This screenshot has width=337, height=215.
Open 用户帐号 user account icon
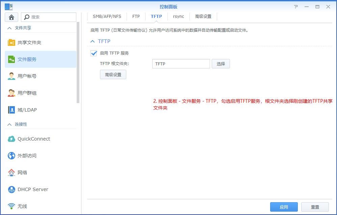11,76
